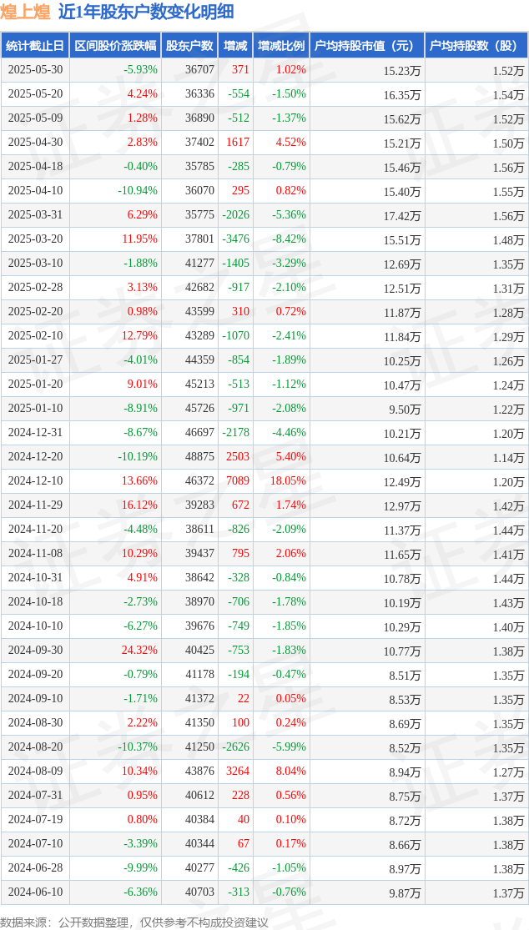529x930 pixels.
Task: Click the 统计截止日 column header
Action: 35,46
